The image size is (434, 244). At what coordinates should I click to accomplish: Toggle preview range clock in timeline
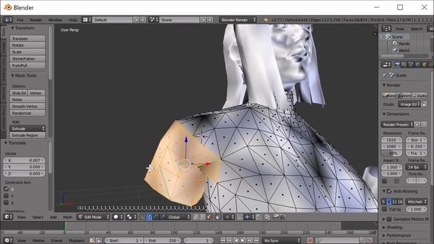click(92, 241)
